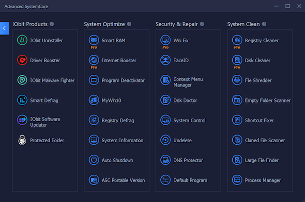
Task: Click the Smart RAM icon
Action: (94, 40)
